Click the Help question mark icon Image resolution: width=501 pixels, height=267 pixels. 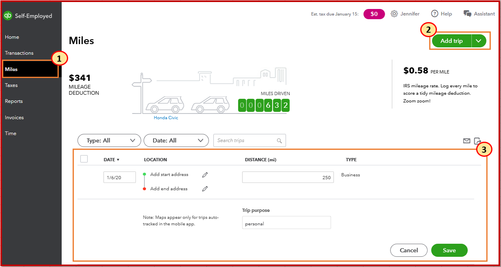point(435,14)
